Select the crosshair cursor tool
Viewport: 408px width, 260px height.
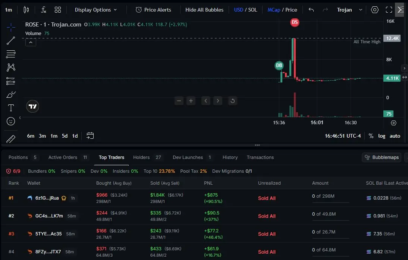pos(11,27)
